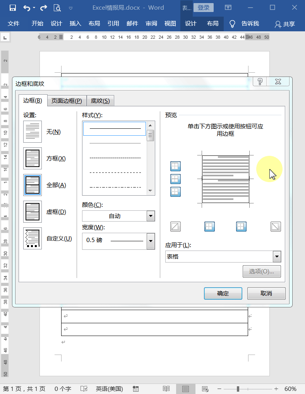
Task: Toggle the top border button in preview
Action: click(175, 166)
